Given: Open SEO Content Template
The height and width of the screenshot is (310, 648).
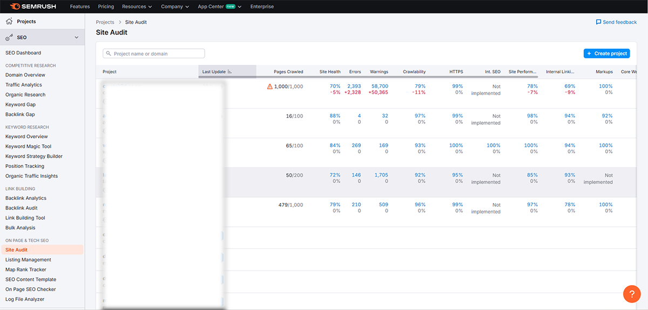Looking at the screenshot, I should pyautogui.click(x=31, y=279).
